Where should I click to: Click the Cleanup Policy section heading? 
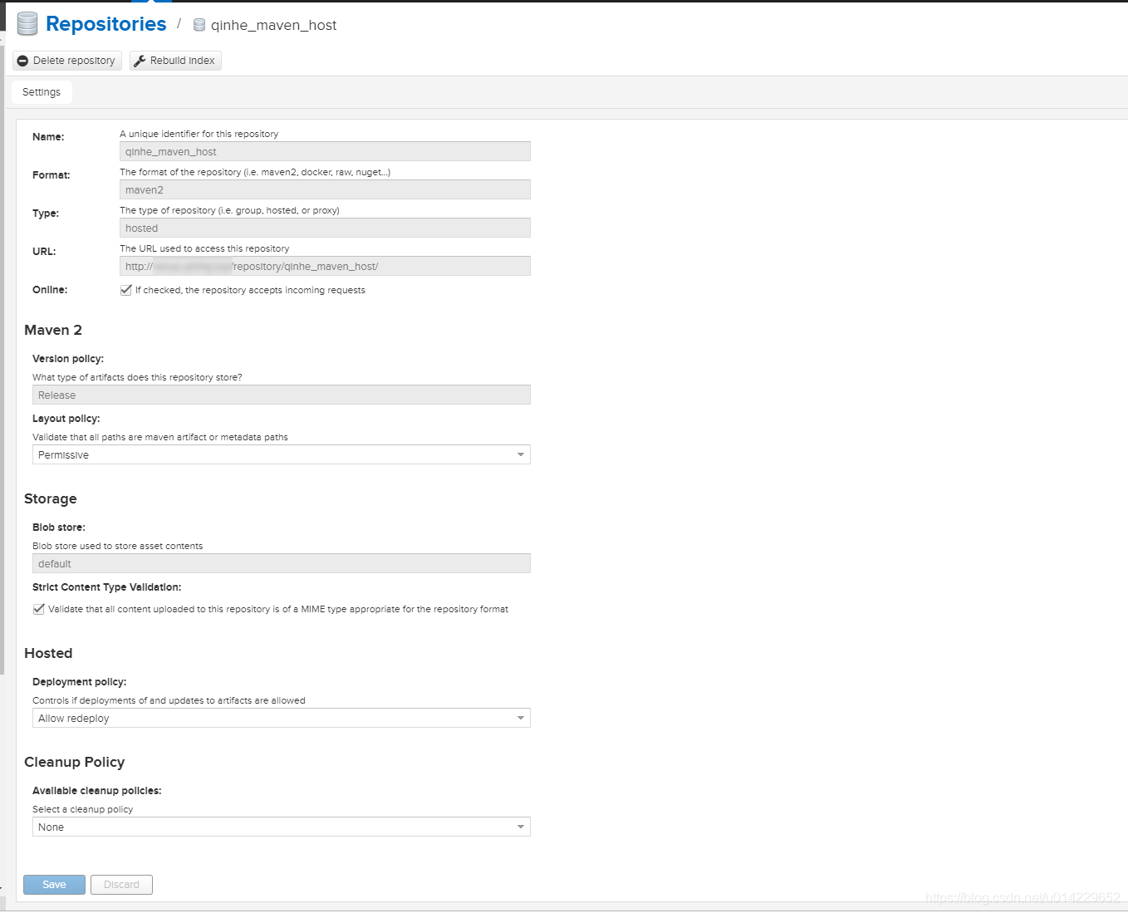pyautogui.click(x=75, y=762)
